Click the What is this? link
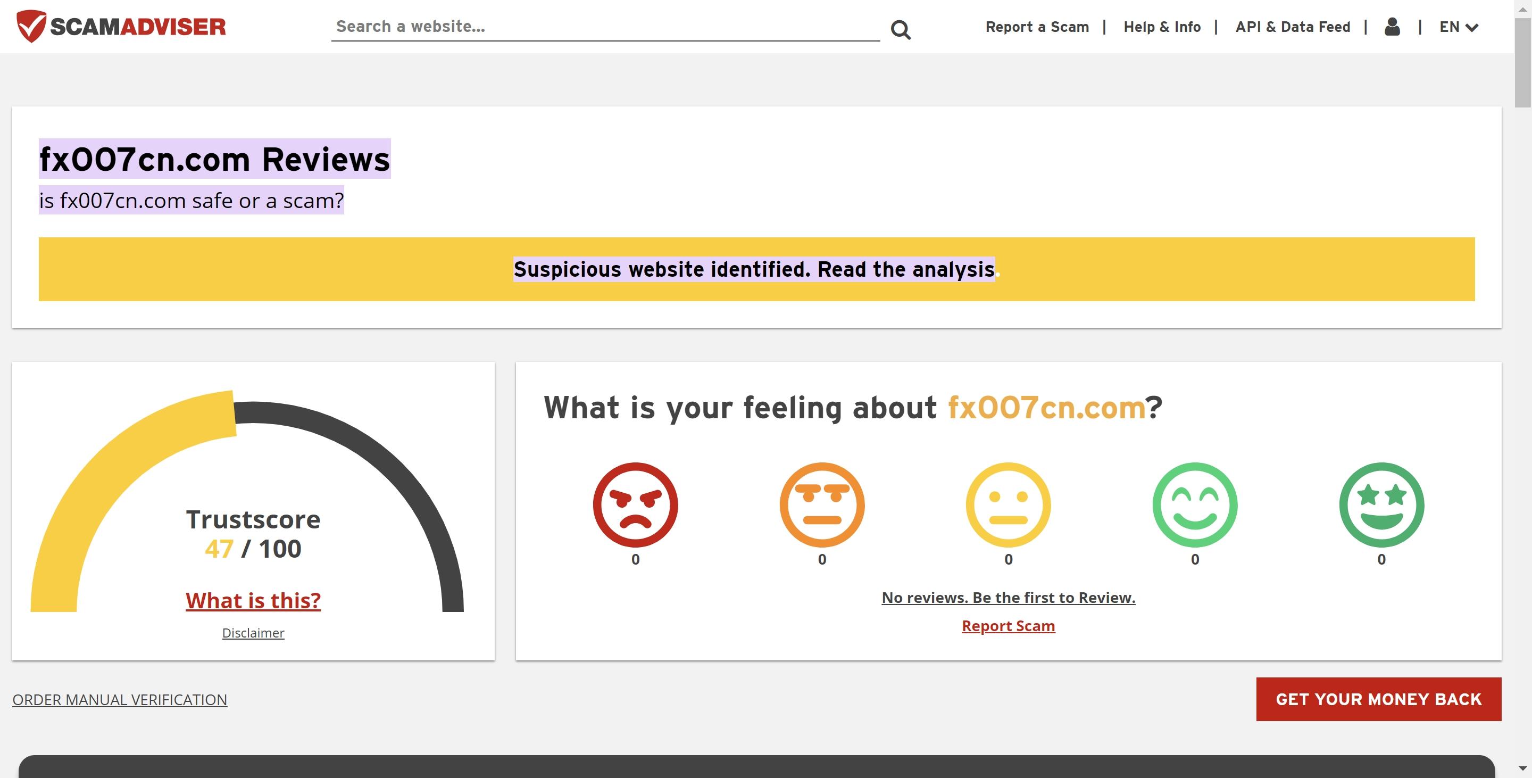 tap(253, 599)
